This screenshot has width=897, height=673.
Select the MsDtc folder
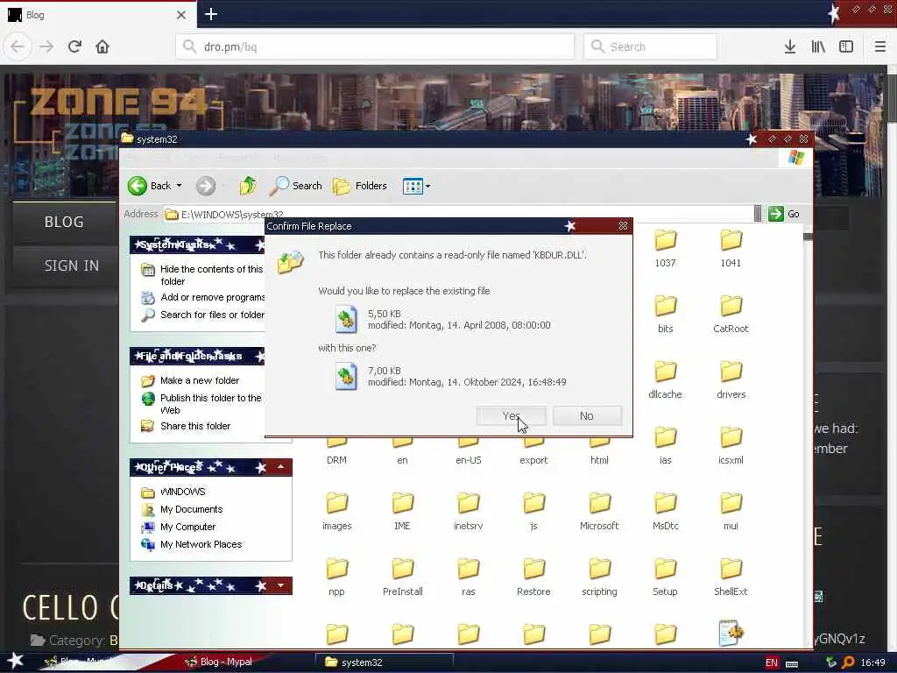666,512
